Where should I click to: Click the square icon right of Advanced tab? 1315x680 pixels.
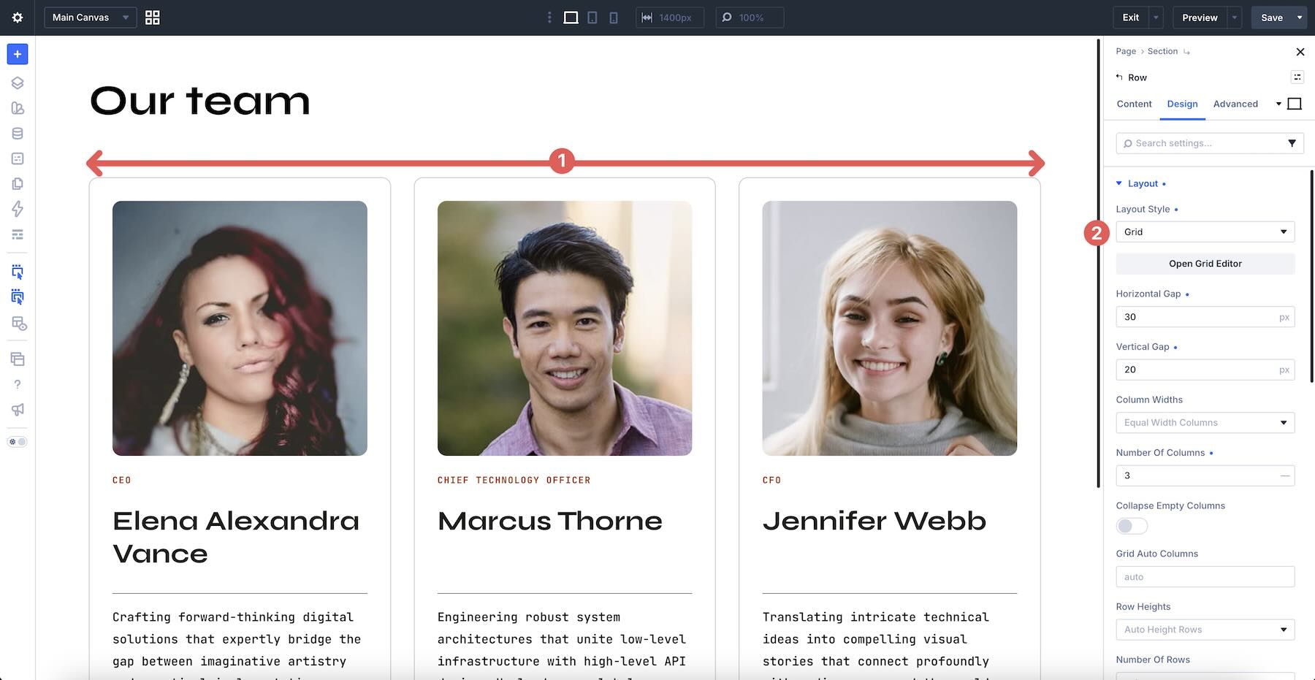tap(1295, 104)
